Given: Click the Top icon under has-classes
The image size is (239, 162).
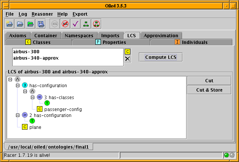Looking at the screenshot, I should (47, 103).
